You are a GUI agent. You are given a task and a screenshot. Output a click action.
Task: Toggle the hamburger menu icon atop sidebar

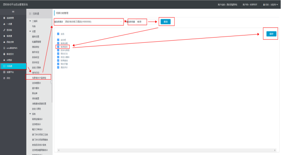(x=13, y=11)
